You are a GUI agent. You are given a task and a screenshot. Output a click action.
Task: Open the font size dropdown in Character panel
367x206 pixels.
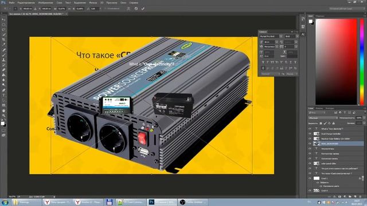point(276,42)
